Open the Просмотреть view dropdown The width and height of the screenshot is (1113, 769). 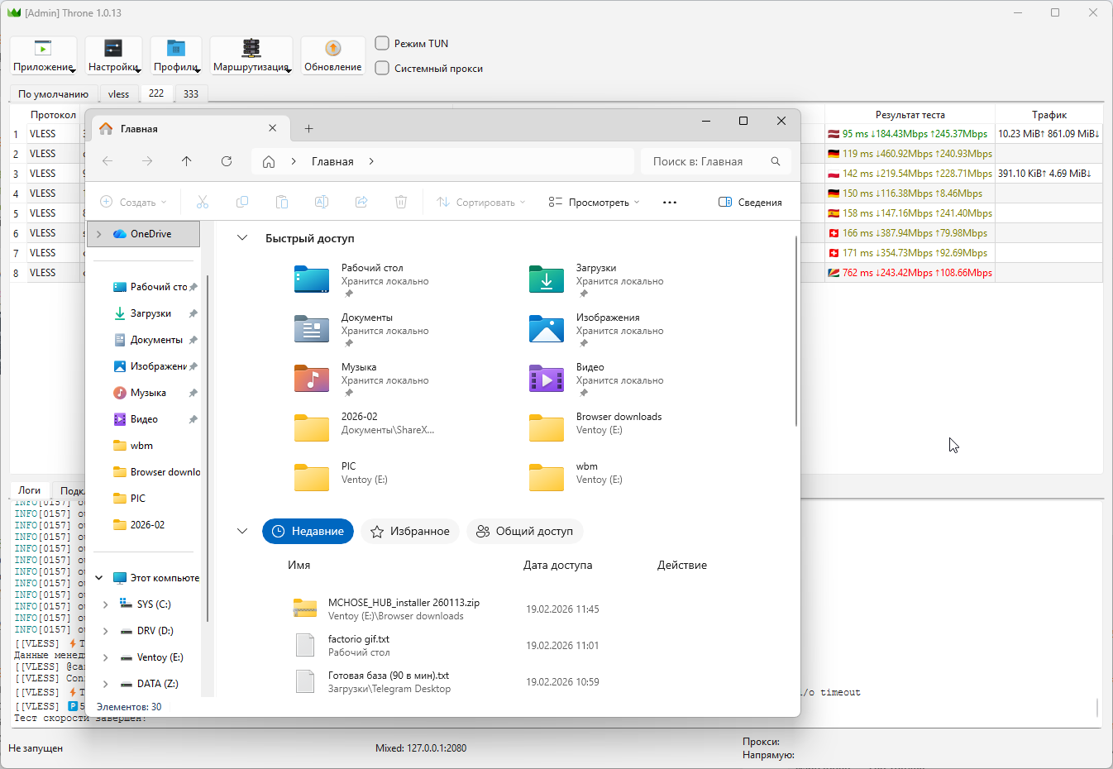[594, 203]
